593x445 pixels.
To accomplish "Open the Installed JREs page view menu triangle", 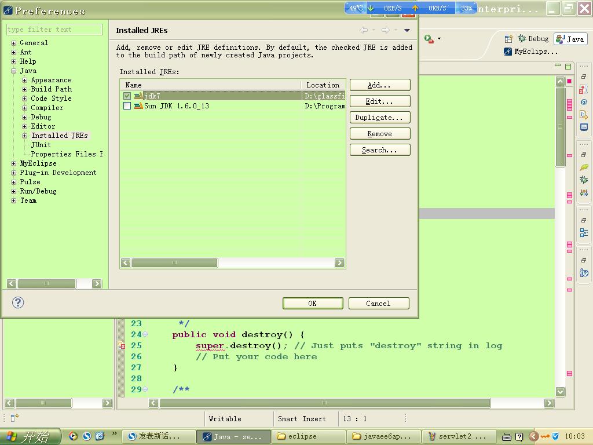I will [x=407, y=30].
